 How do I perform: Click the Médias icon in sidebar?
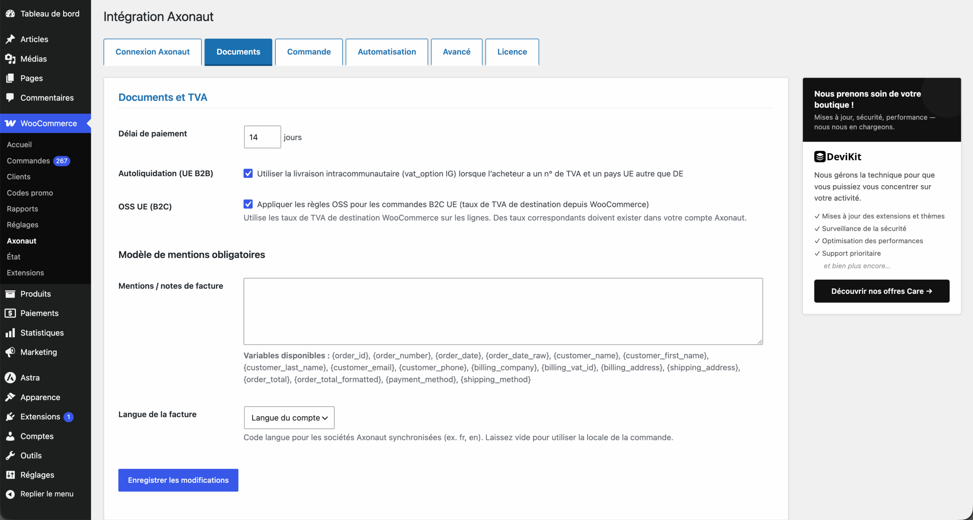[x=10, y=59]
